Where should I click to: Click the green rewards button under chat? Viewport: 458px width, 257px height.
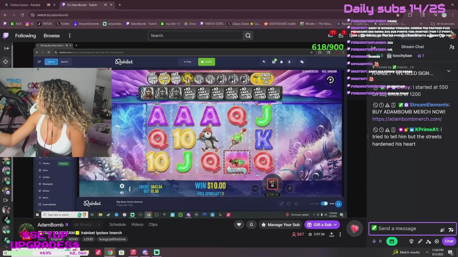coord(392,241)
